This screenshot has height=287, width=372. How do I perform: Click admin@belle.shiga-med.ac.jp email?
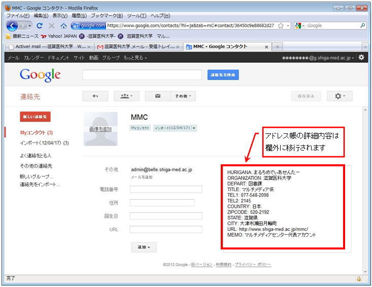161,170
